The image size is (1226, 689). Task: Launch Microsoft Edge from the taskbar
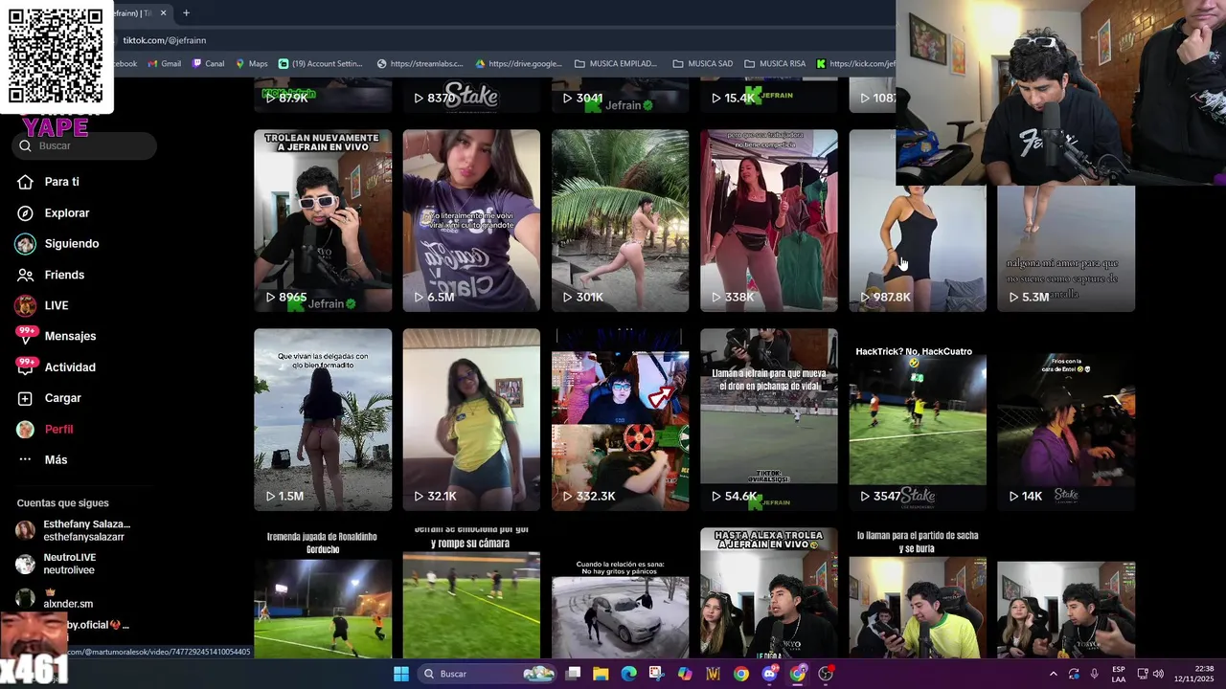tap(628, 674)
